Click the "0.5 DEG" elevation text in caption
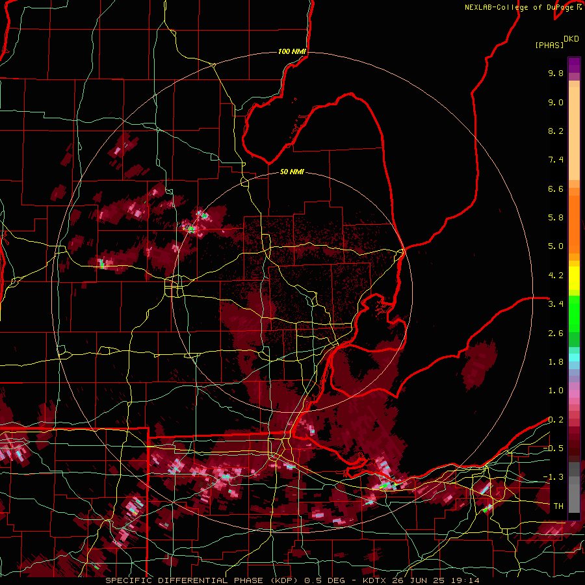 [326, 580]
